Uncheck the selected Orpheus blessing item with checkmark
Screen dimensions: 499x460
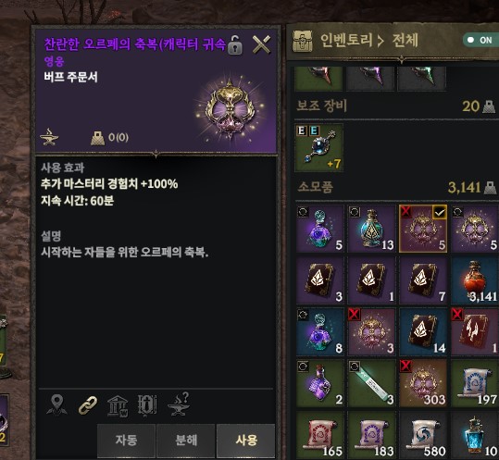[x=423, y=229]
